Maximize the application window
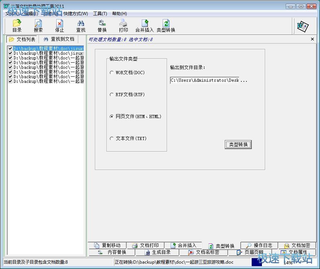Viewport: 320px width, 269px height. 301,6
